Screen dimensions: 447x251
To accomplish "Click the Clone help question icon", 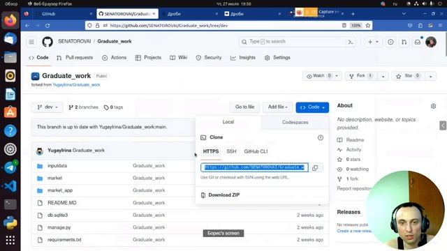I will [321, 137].
